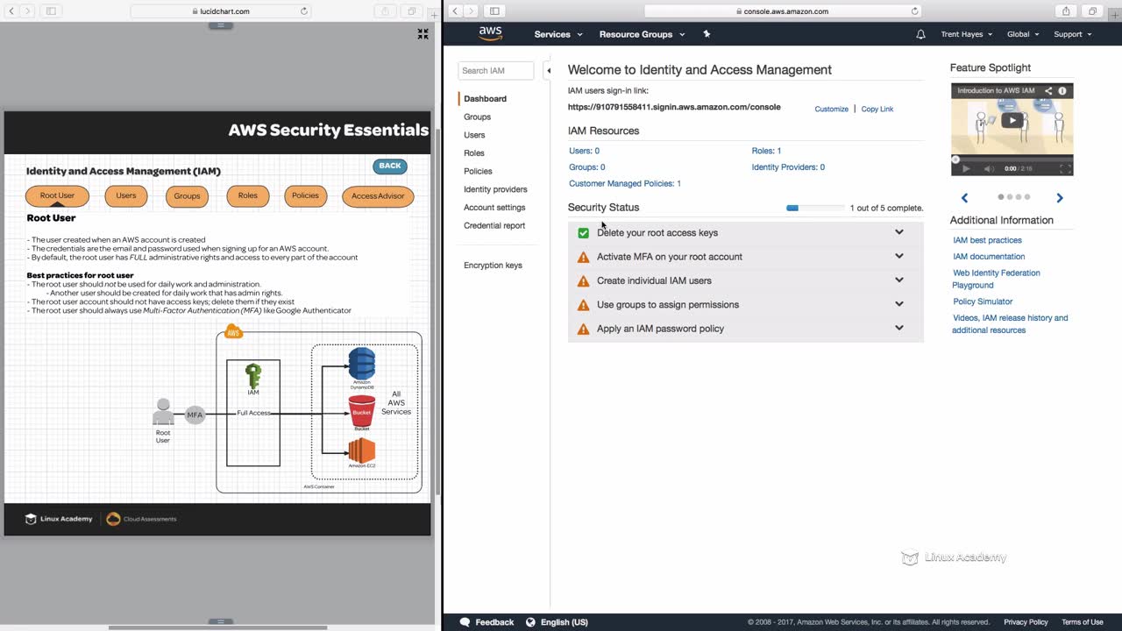Select the Amazon EC2 icon in the diagram
Screen dimensions: 1122x631
[x=362, y=450]
